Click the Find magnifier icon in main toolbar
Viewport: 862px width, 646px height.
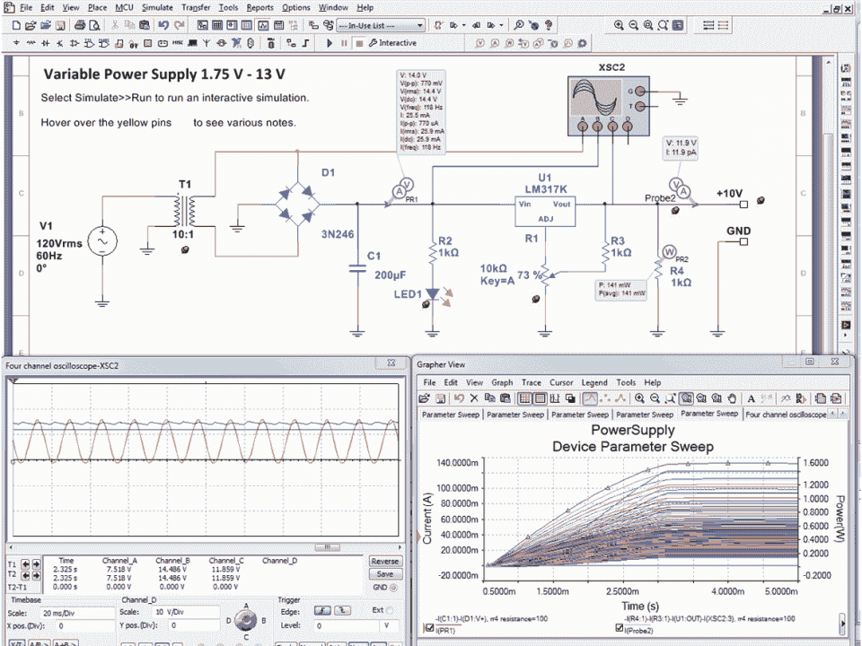(x=518, y=25)
